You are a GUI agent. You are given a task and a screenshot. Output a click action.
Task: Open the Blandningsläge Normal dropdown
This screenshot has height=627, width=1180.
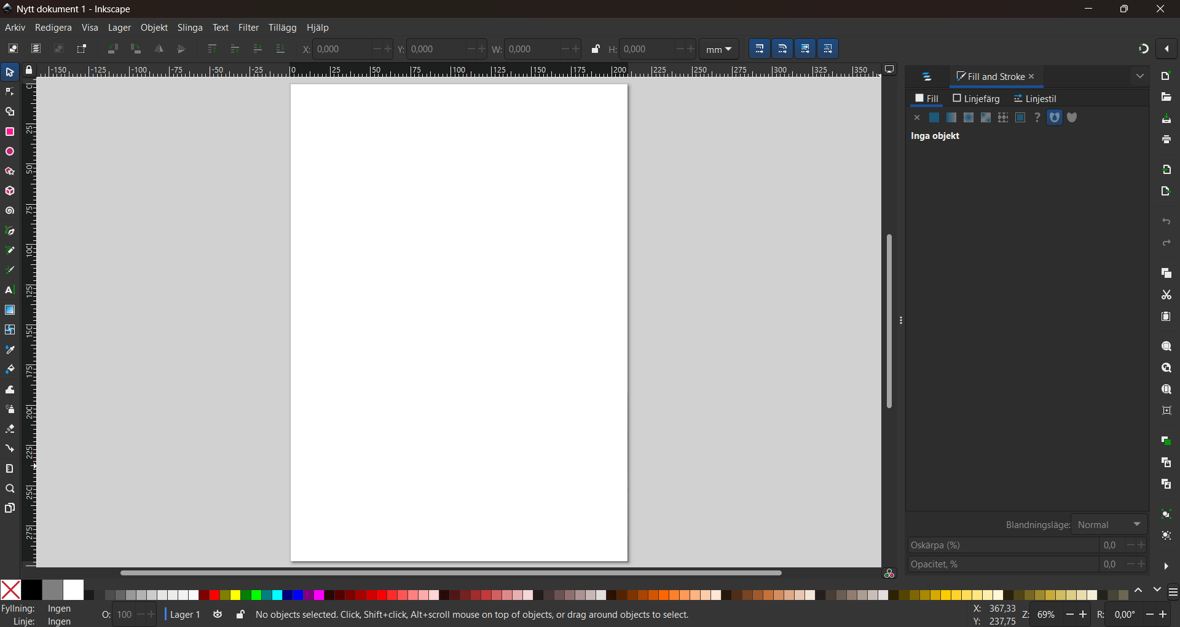pyautogui.click(x=1110, y=525)
